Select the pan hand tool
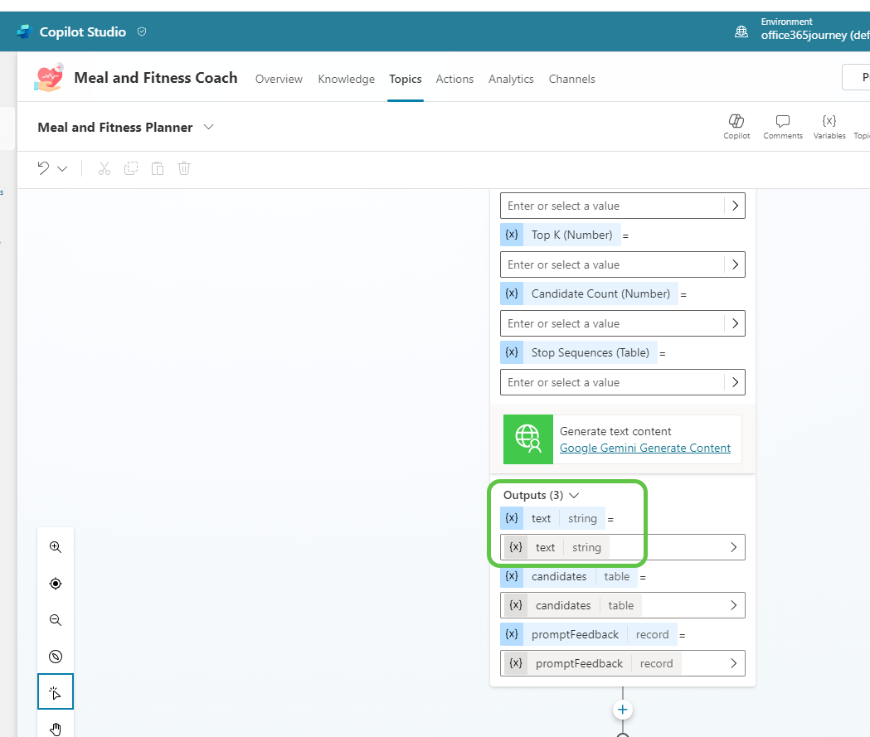 coord(56,729)
